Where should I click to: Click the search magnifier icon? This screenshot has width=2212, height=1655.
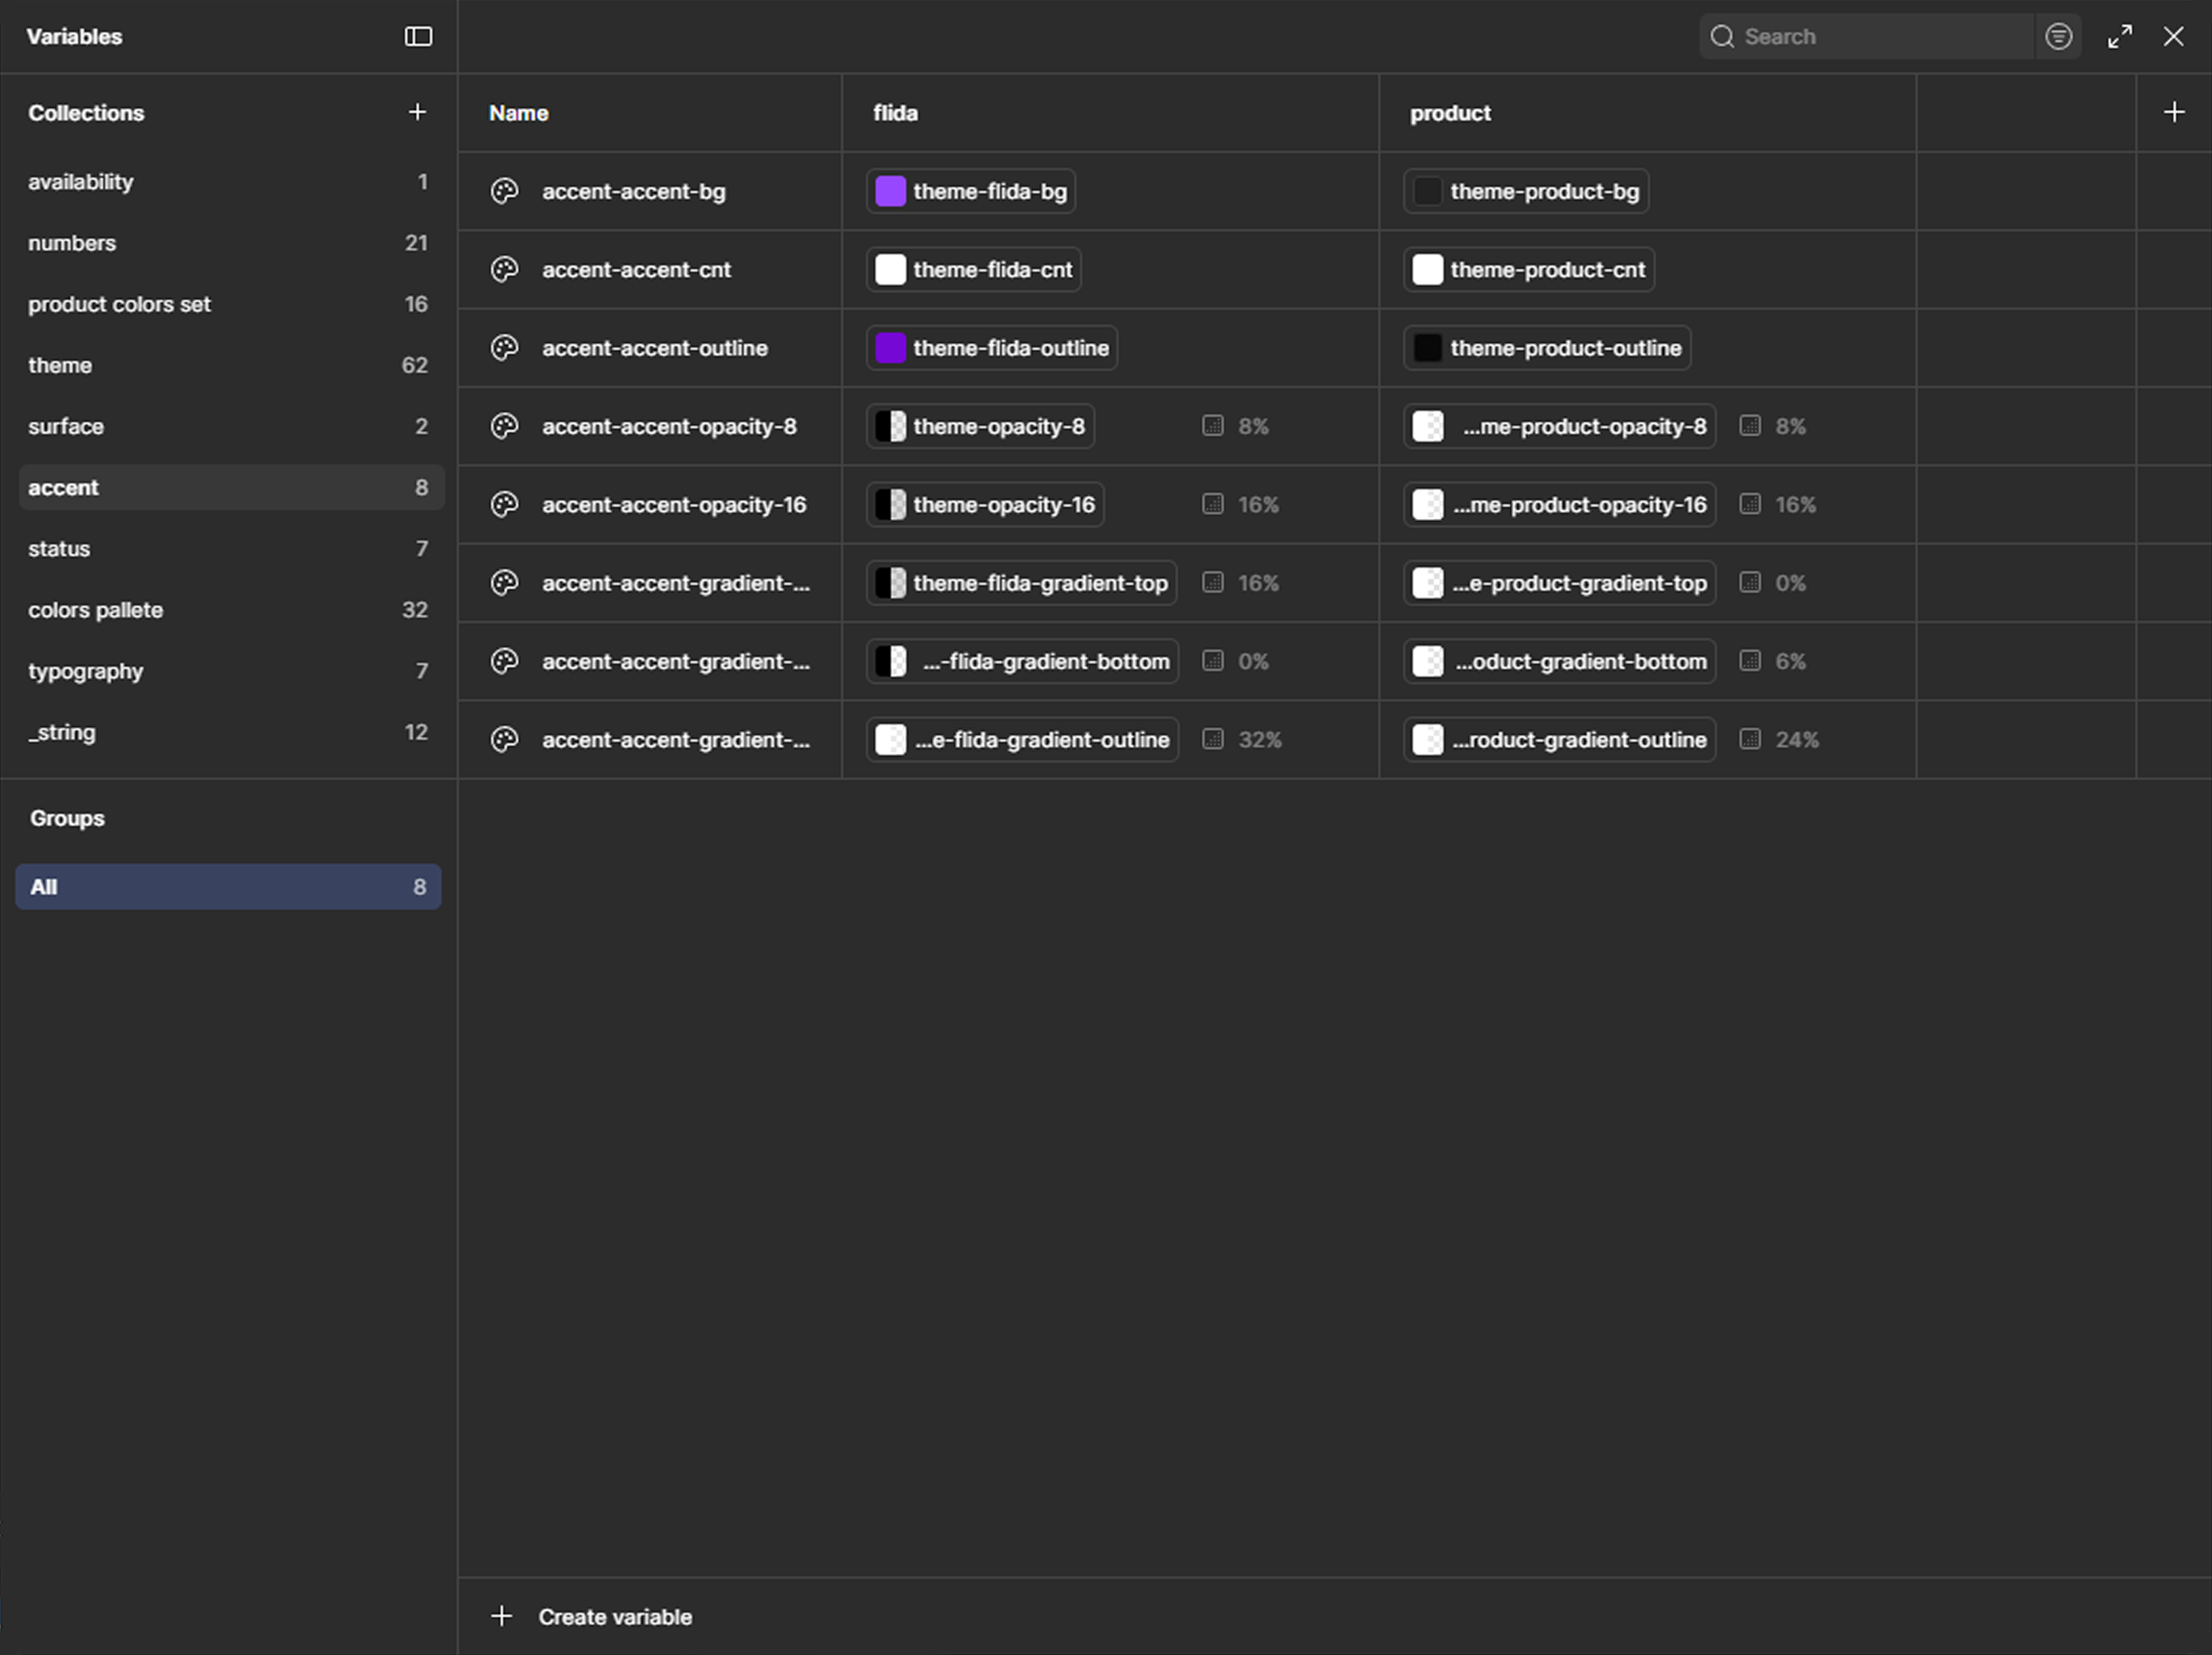(1722, 37)
